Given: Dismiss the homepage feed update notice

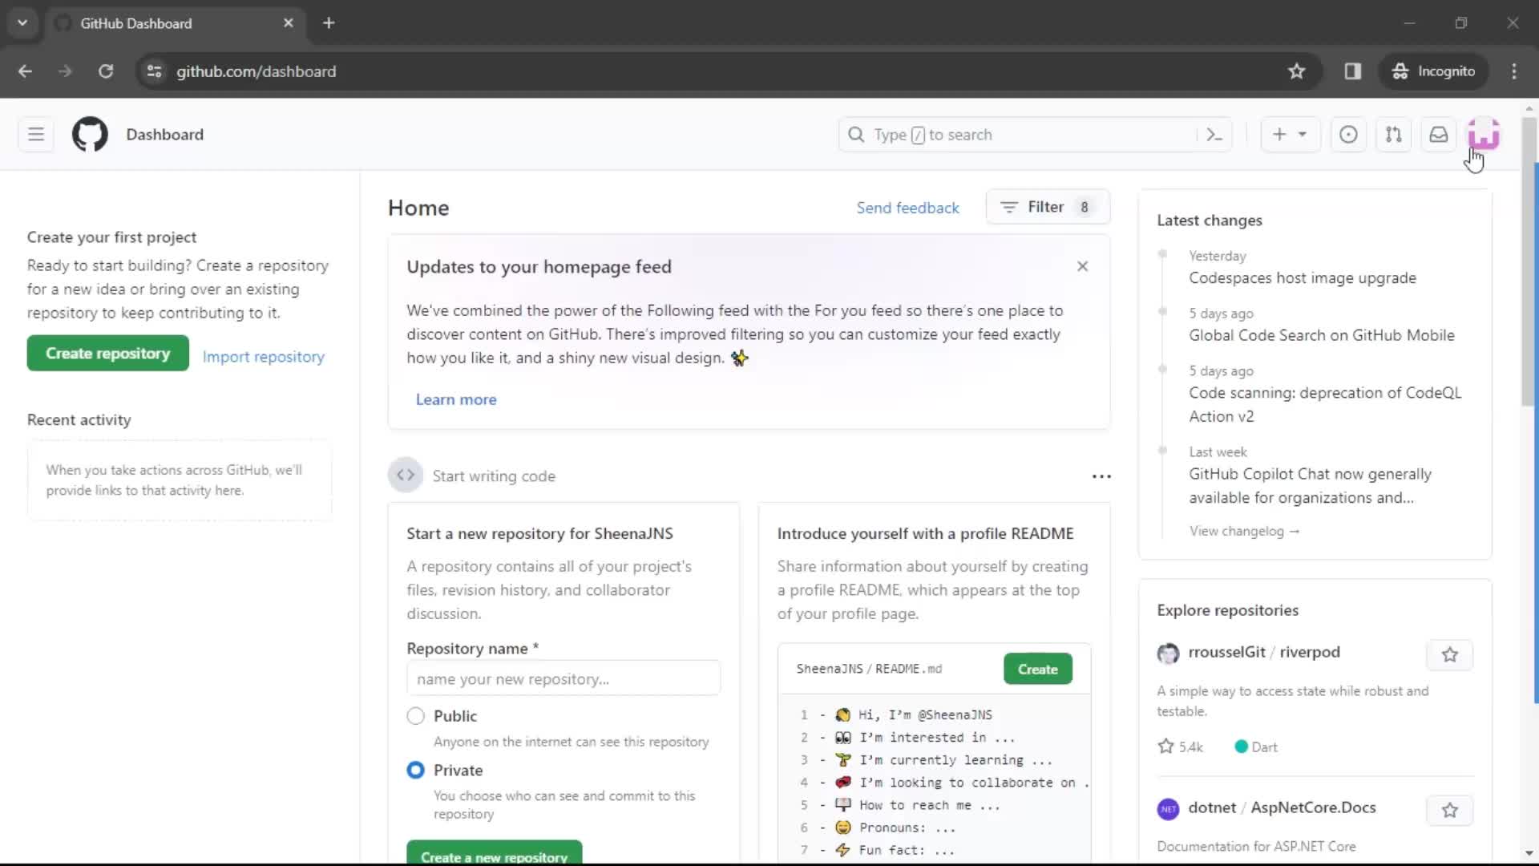Looking at the screenshot, I should pyautogui.click(x=1082, y=265).
